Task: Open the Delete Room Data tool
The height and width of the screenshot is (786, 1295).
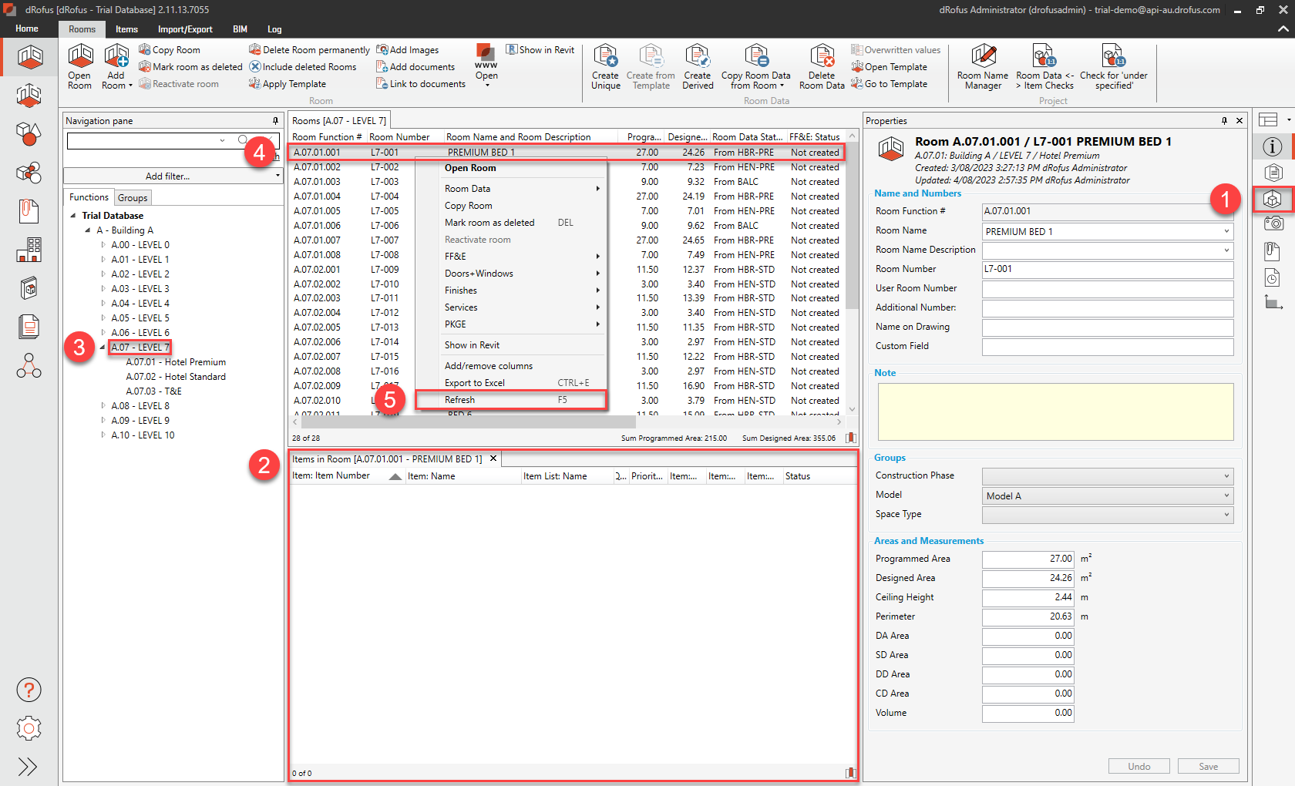Action: click(x=822, y=67)
